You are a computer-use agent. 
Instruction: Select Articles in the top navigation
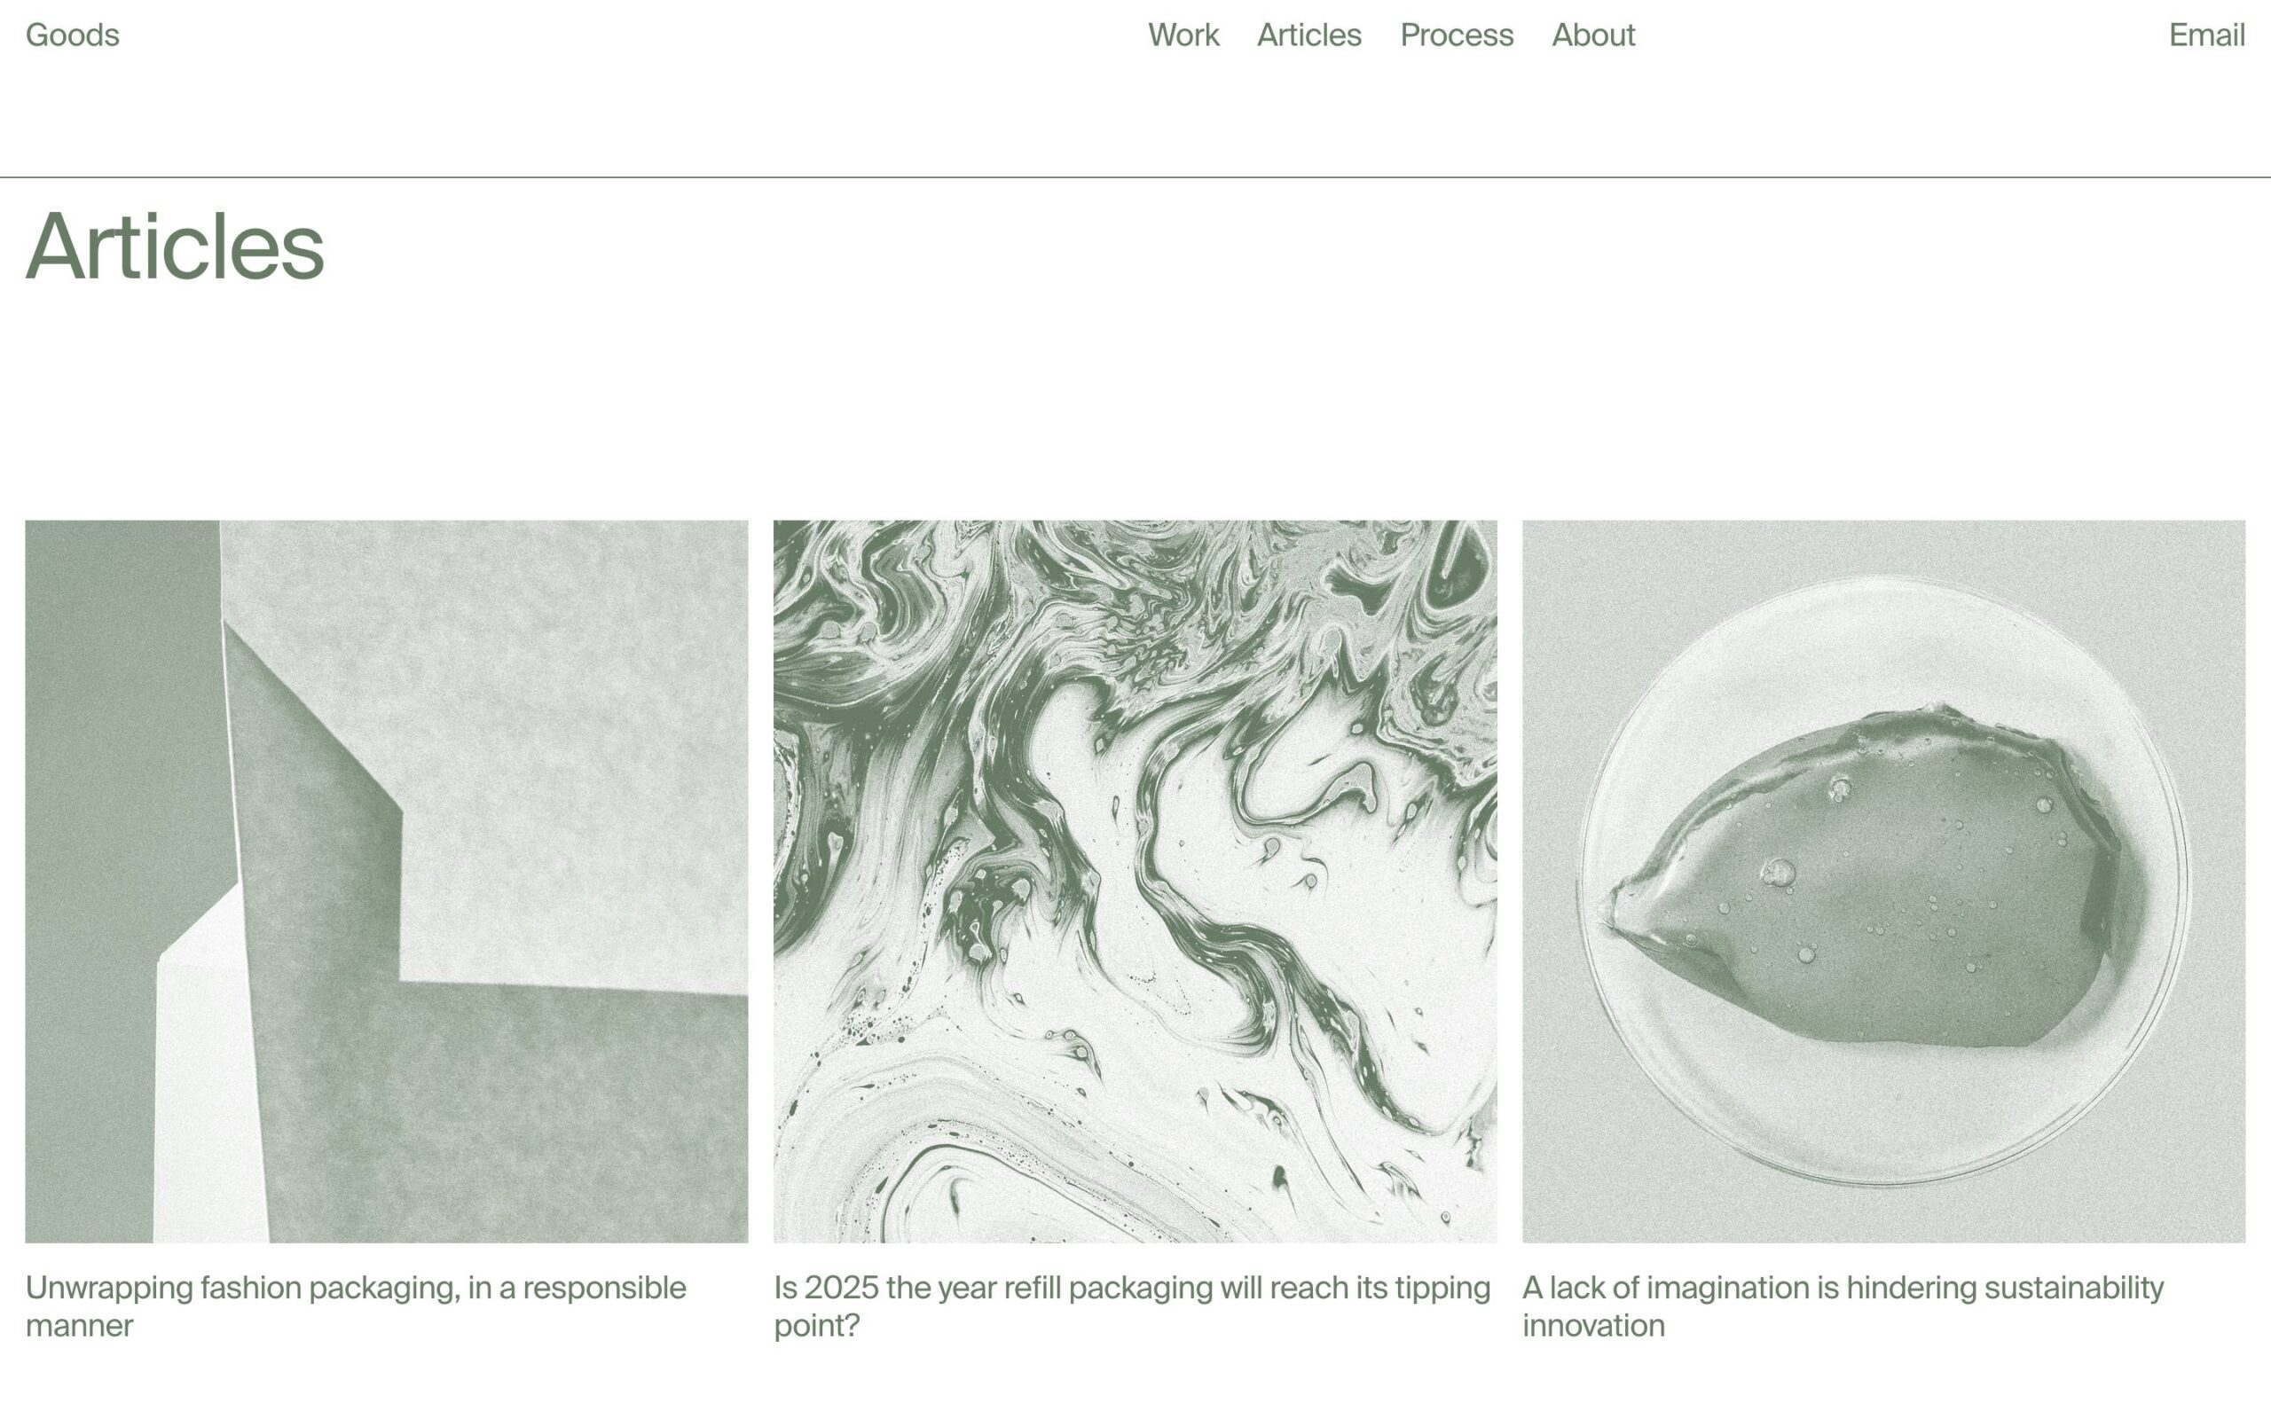(1309, 35)
